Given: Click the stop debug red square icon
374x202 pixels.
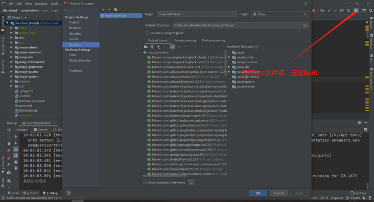Looking at the screenshot, I should tap(9, 150).
